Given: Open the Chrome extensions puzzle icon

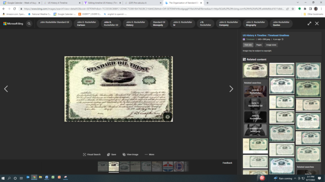Looking at the screenshot, I should pos(305,9).
